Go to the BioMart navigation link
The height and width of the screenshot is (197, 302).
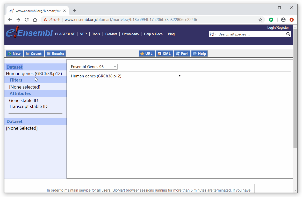pyautogui.click(x=111, y=34)
